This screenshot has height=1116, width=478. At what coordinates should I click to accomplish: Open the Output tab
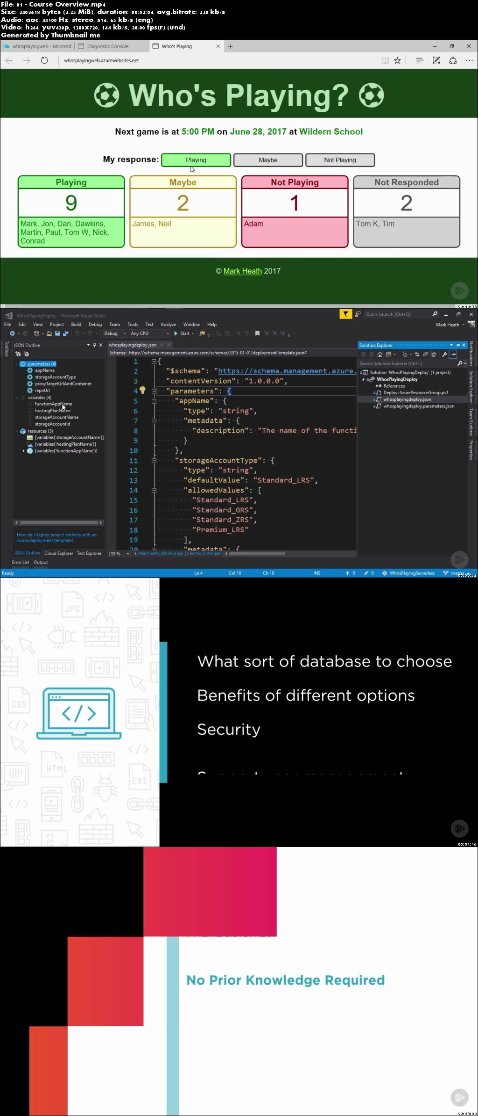[41, 562]
